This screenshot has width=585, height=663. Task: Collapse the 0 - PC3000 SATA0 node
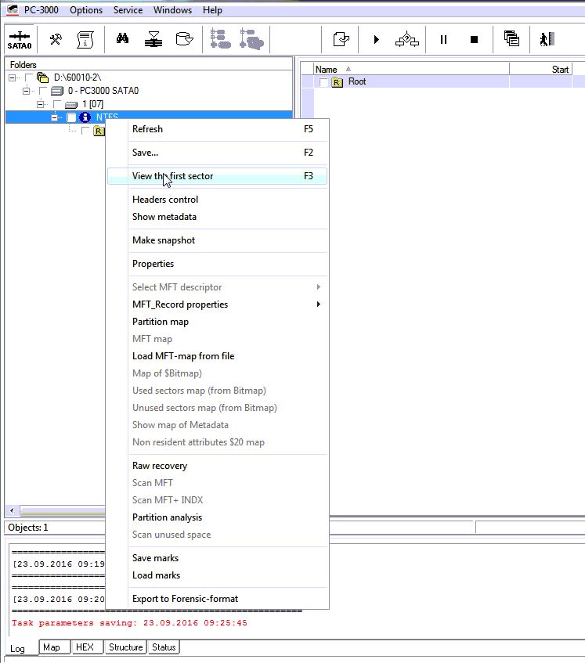click(26, 91)
